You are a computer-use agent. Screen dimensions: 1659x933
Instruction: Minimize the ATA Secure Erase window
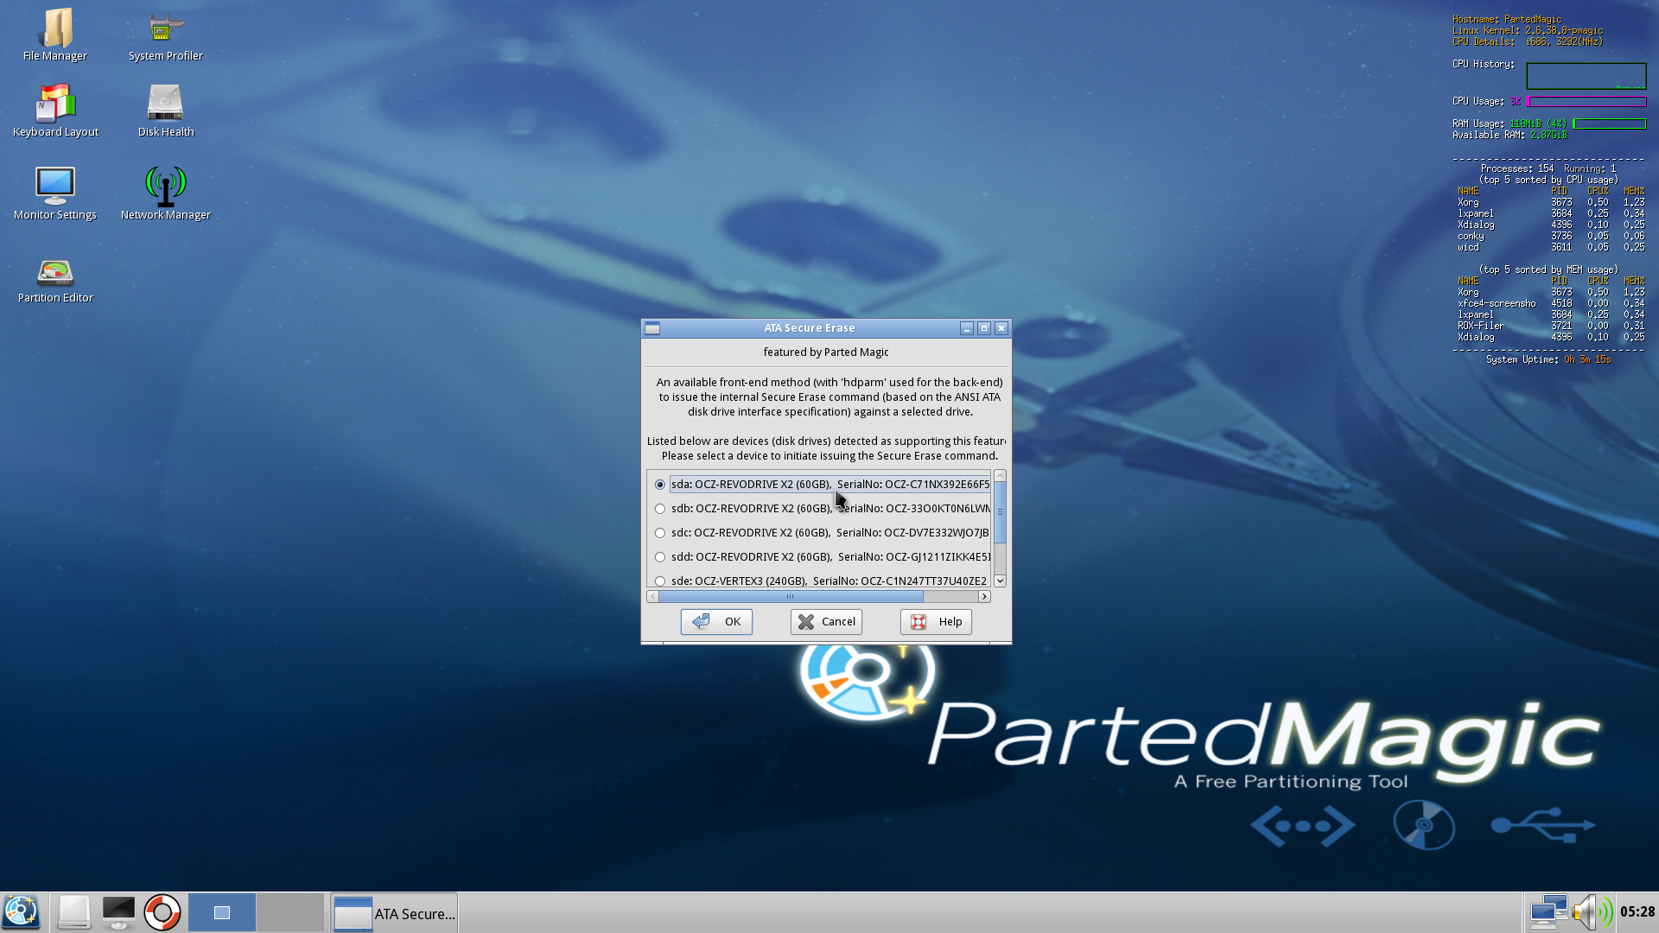(x=967, y=328)
